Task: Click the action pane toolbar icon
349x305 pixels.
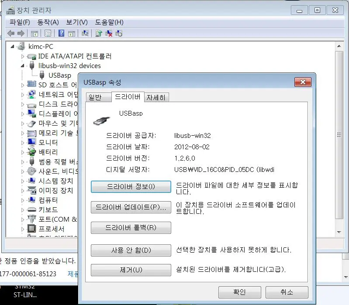Action: click(72, 34)
